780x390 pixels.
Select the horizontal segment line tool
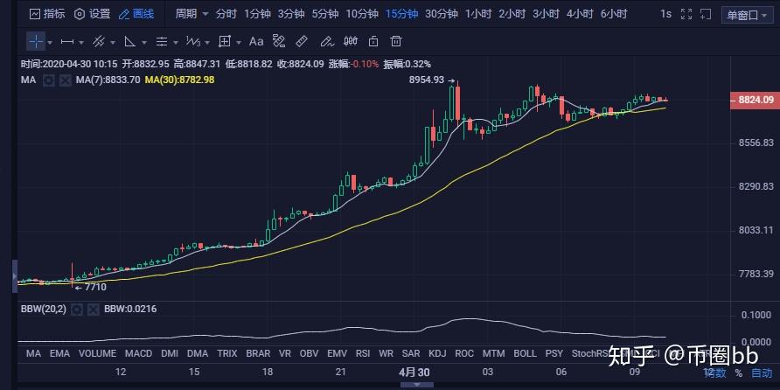click(67, 42)
